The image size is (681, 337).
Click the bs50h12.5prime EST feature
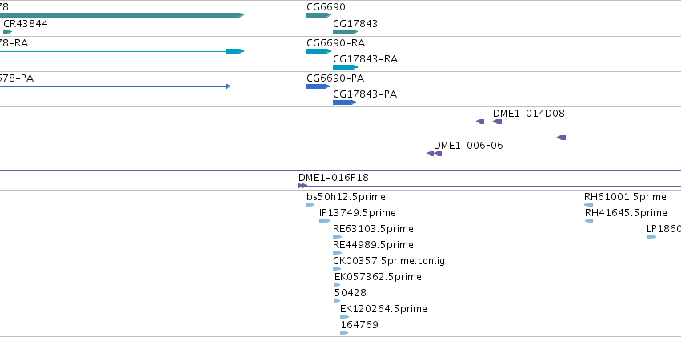(310, 205)
